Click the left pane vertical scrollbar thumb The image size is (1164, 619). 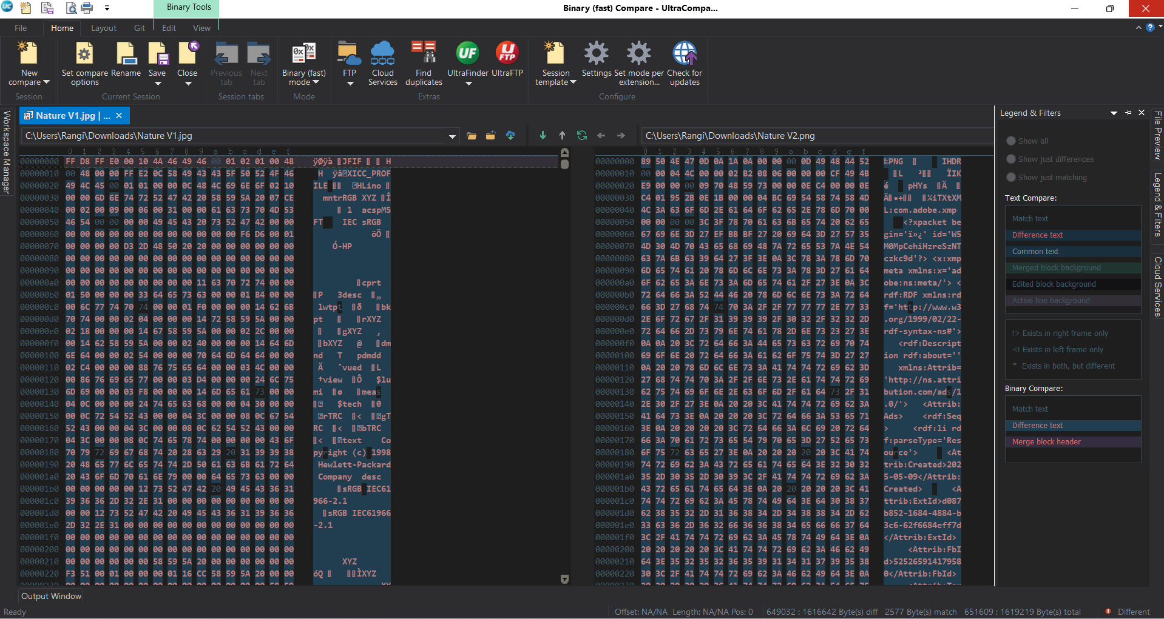(x=564, y=164)
